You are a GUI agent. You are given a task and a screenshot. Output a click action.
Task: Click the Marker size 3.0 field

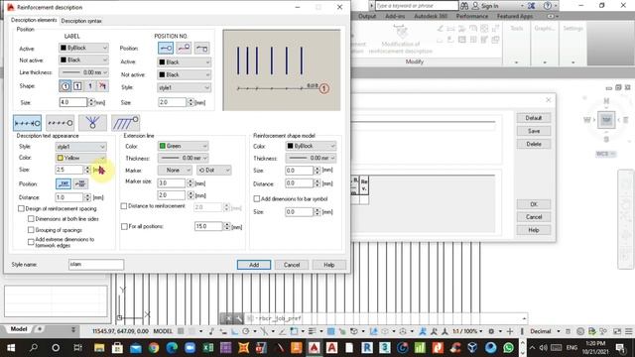click(x=172, y=183)
